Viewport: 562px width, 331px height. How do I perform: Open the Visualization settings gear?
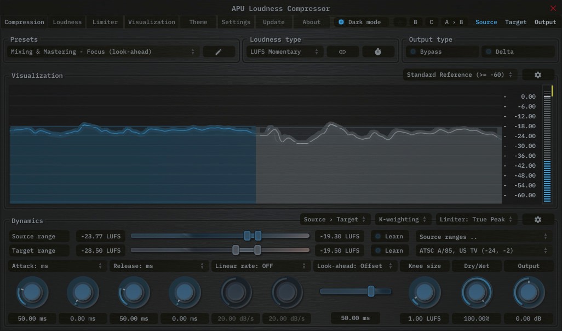point(538,75)
